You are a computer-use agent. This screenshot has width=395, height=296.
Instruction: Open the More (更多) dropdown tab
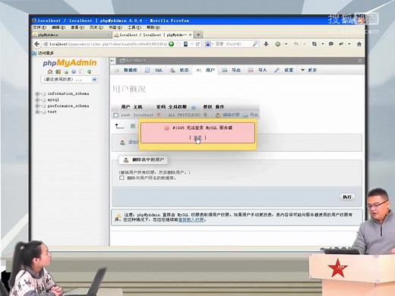click(x=308, y=70)
